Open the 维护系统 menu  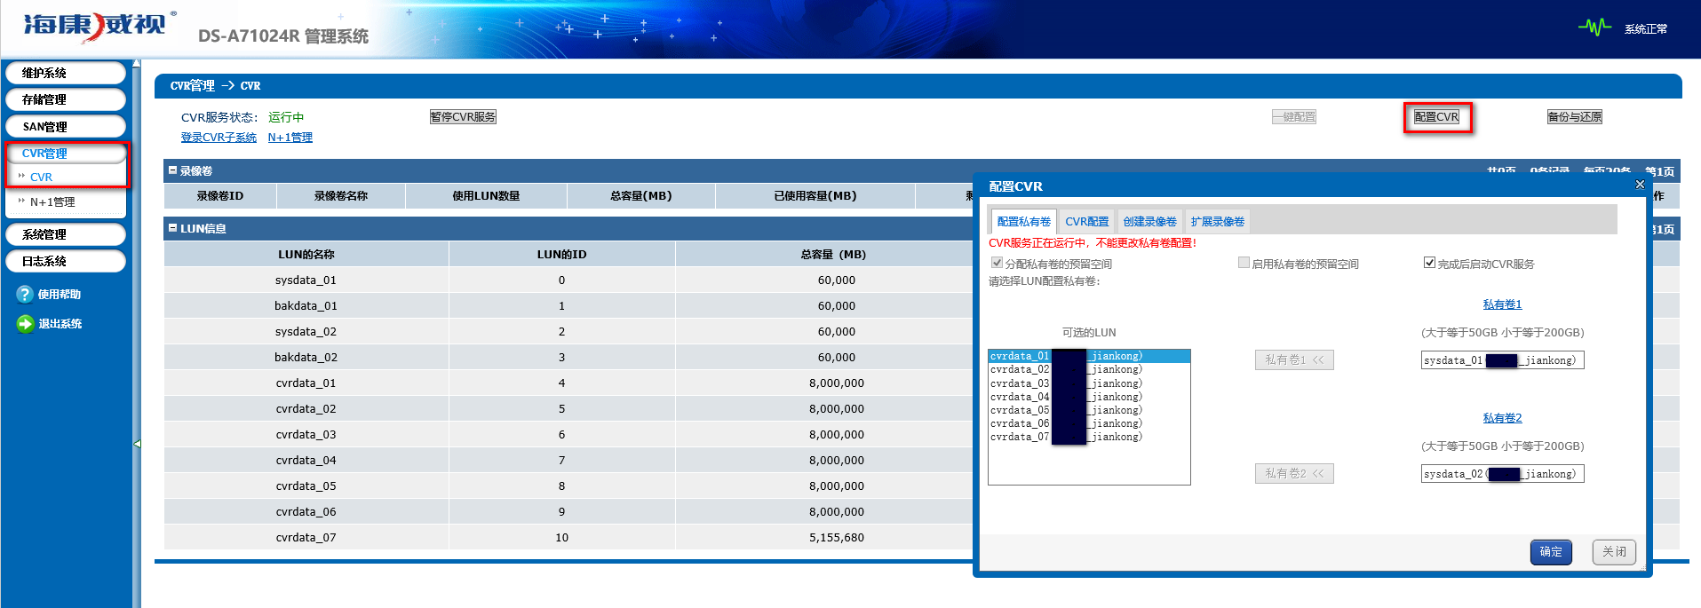coord(65,73)
